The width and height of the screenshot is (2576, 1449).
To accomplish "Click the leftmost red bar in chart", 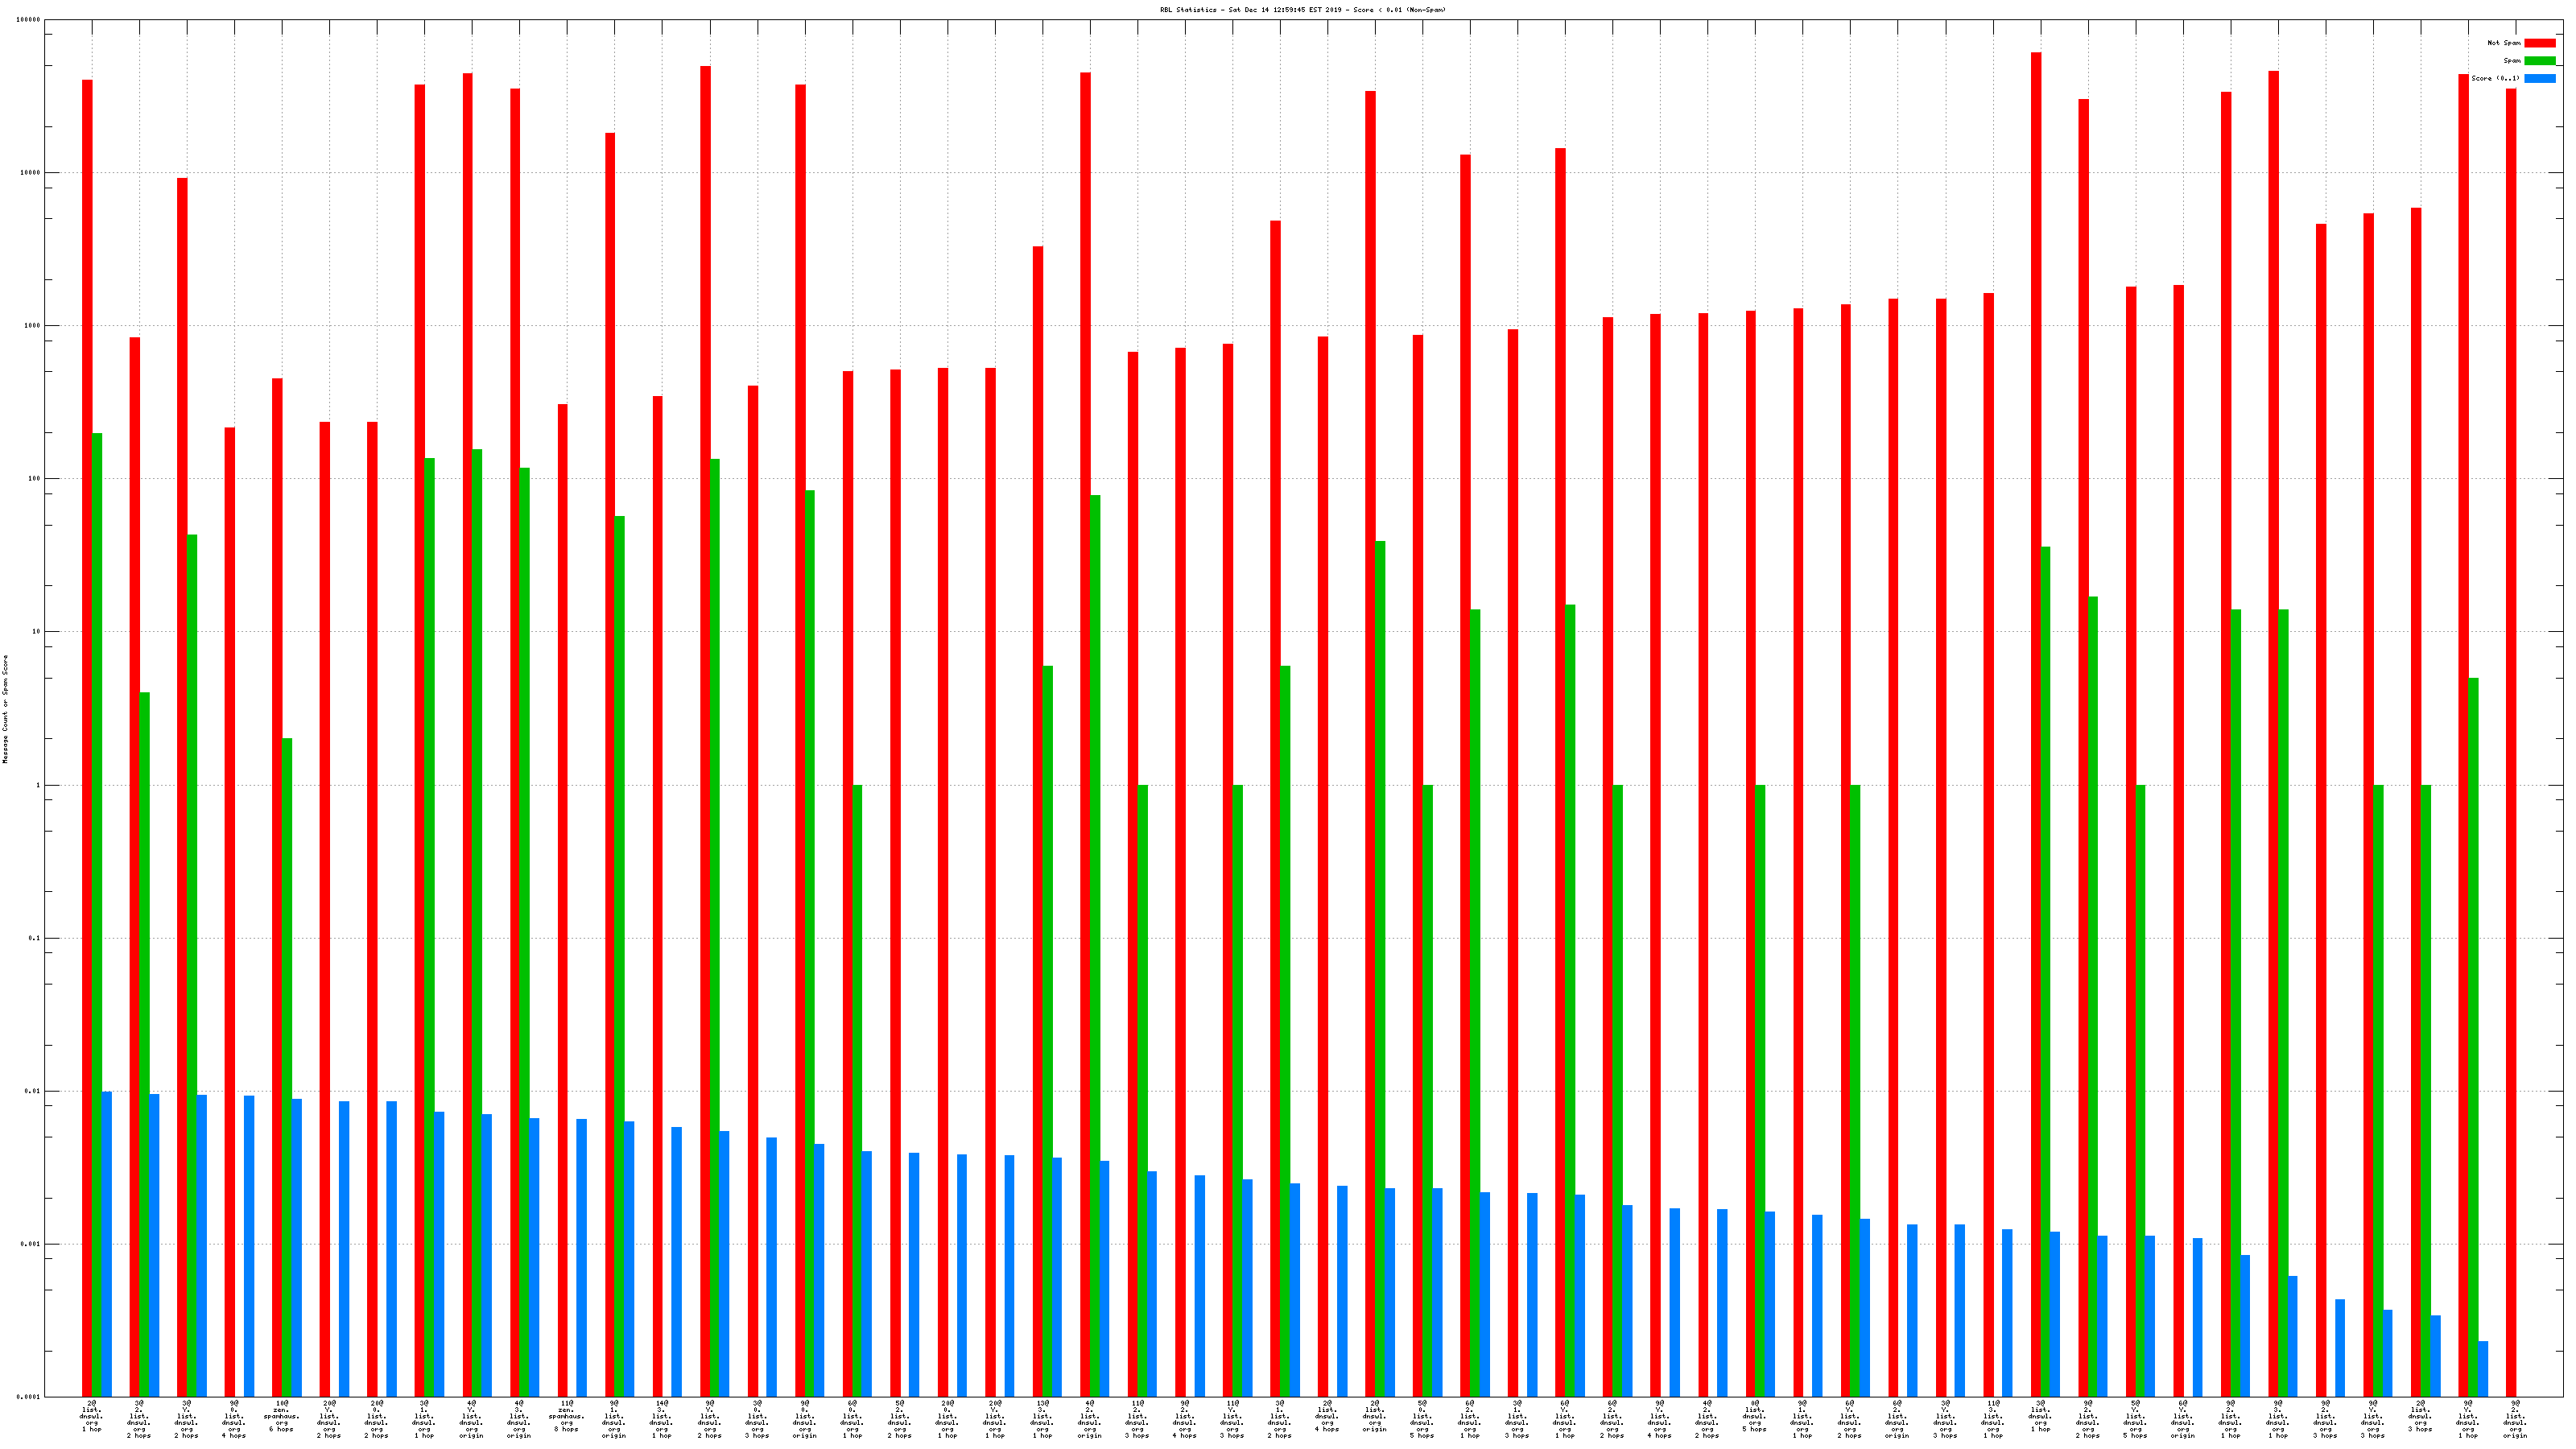I will (87, 700).
